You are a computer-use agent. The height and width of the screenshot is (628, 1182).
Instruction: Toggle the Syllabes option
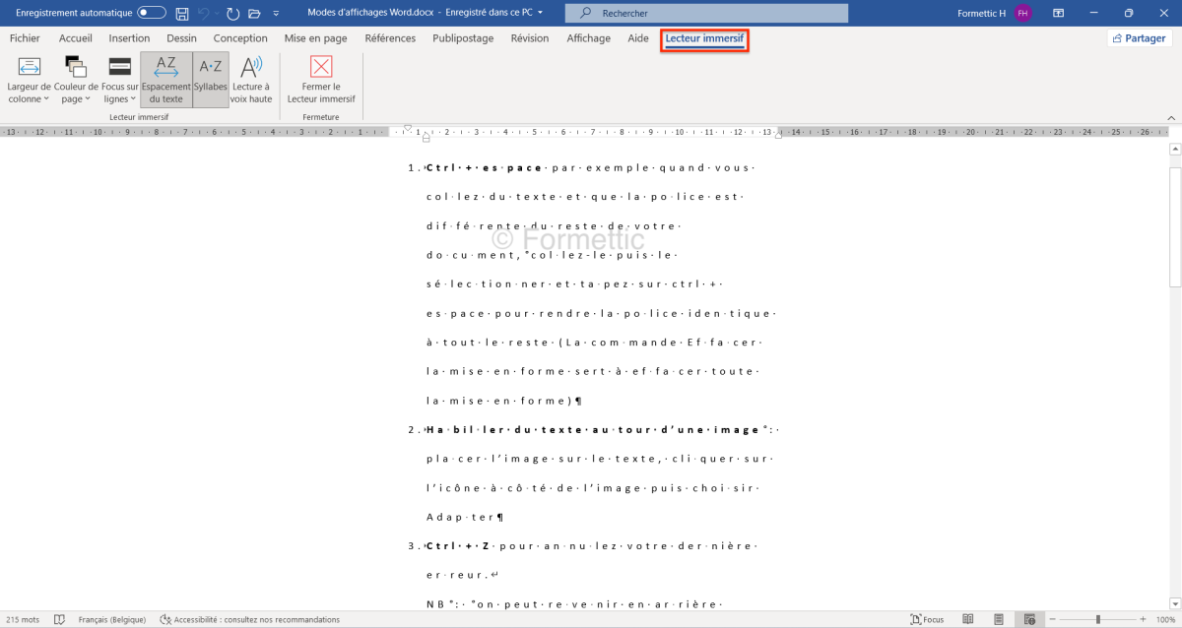pyautogui.click(x=211, y=79)
